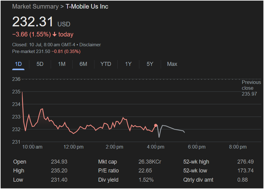Open the Market Summary breadcrumb link
The height and width of the screenshot is (189, 264).
click(x=35, y=6)
